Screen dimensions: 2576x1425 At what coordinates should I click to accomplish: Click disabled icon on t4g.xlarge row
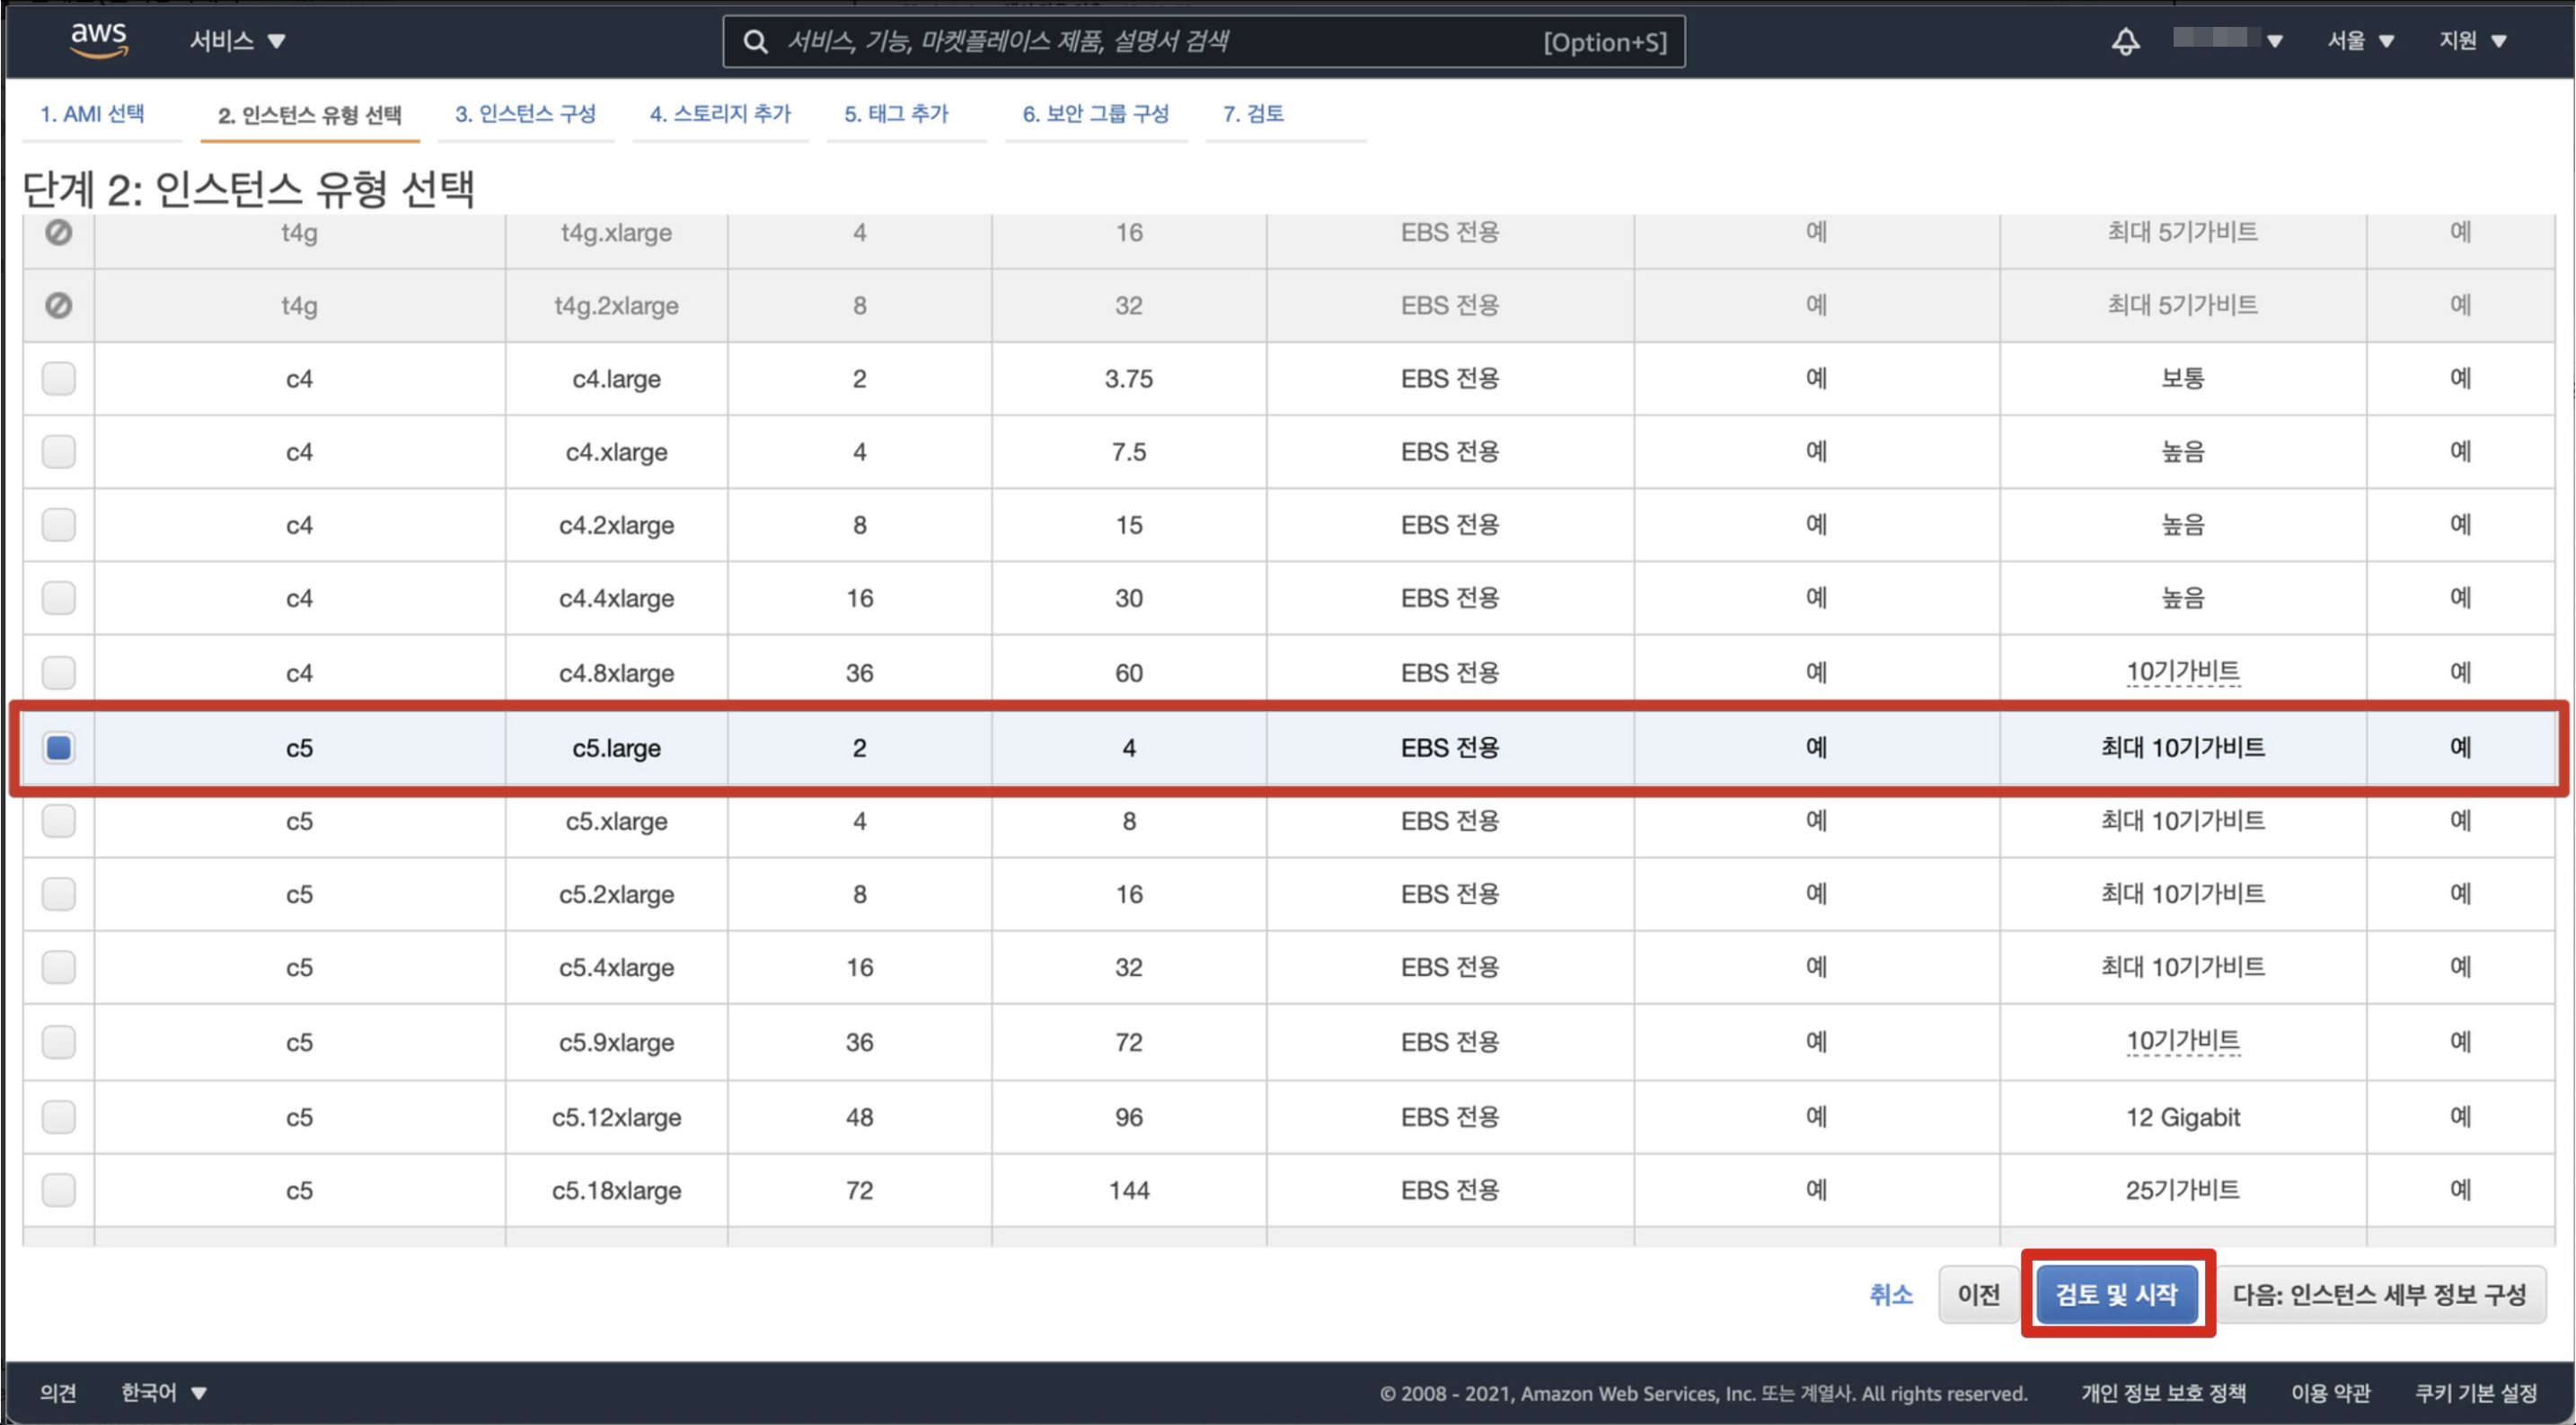click(x=59, y=232)
